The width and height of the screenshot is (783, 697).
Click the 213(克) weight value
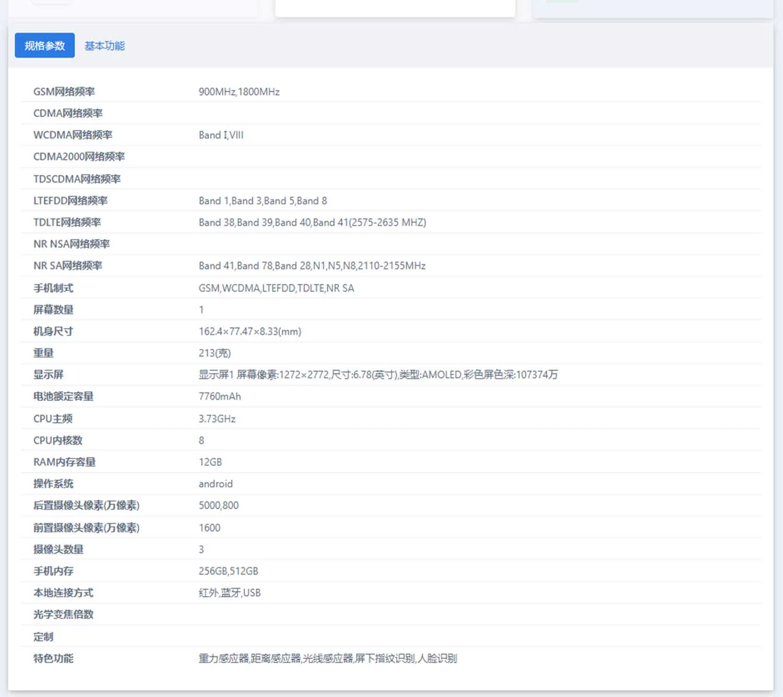pos(215,353)
